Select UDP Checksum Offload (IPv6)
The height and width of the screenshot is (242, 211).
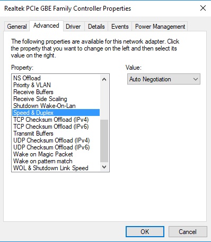click(56, 147)
